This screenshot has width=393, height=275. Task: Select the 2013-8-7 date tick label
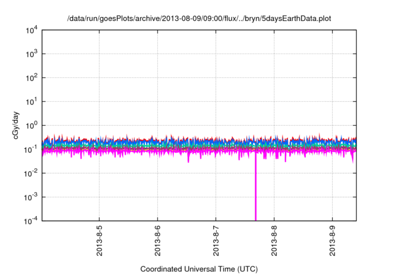[x=216, y=241]
